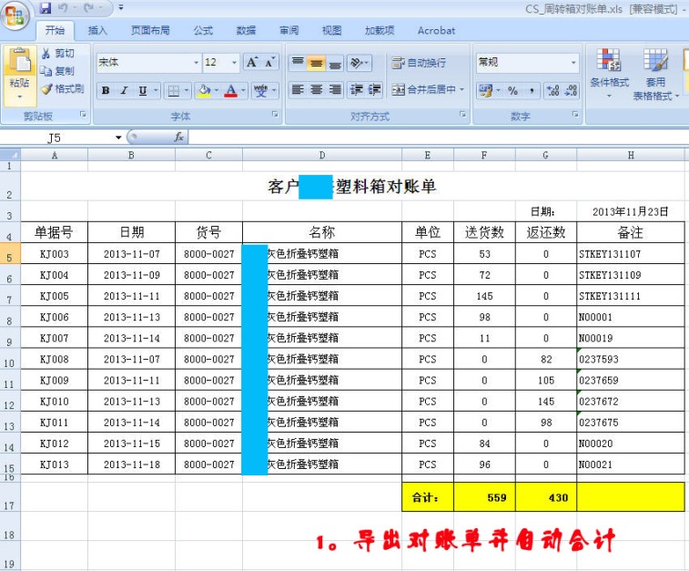
Task: Select cell containing KJ008
Action: [54, 359]
